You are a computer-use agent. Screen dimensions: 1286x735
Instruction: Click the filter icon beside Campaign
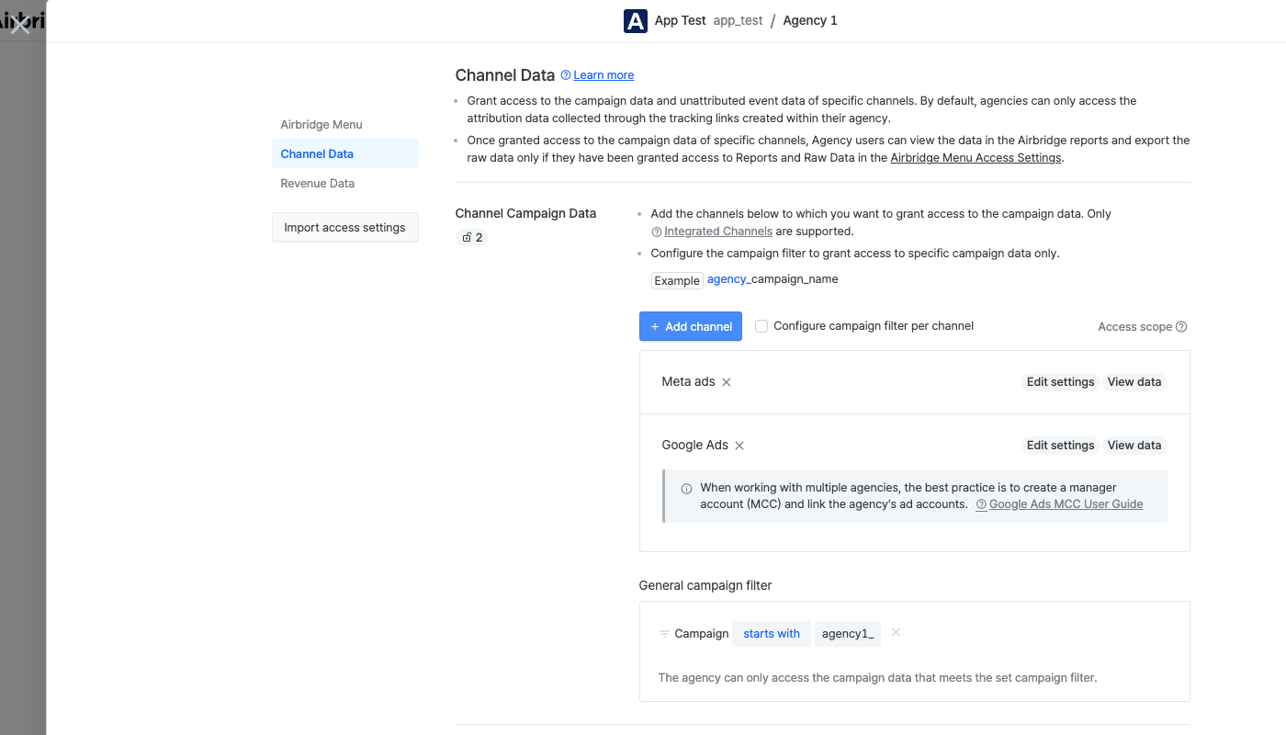(664, 634)
